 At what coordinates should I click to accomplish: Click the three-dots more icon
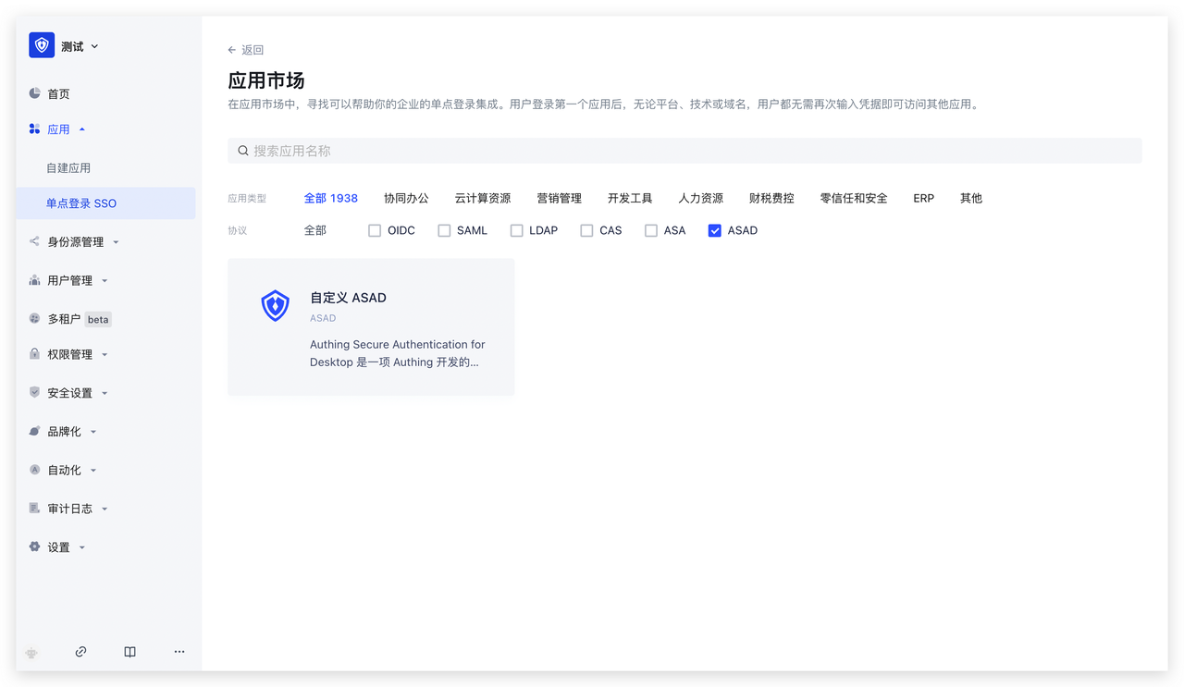[x=179, y=652]
